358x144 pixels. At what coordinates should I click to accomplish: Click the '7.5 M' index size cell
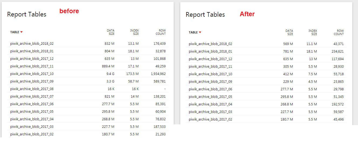313,74
